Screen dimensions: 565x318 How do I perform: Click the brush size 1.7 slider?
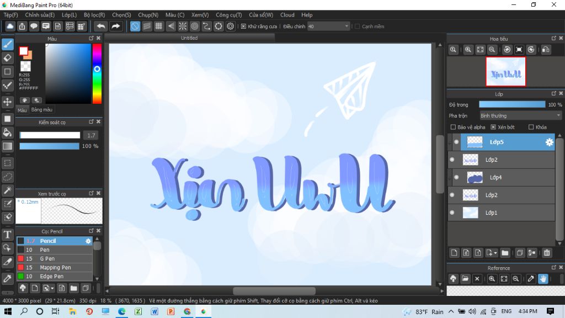click(50, 135)
